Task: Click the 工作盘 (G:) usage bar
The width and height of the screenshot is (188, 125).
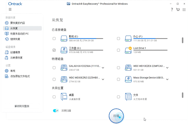Action: tap(86, 50)
